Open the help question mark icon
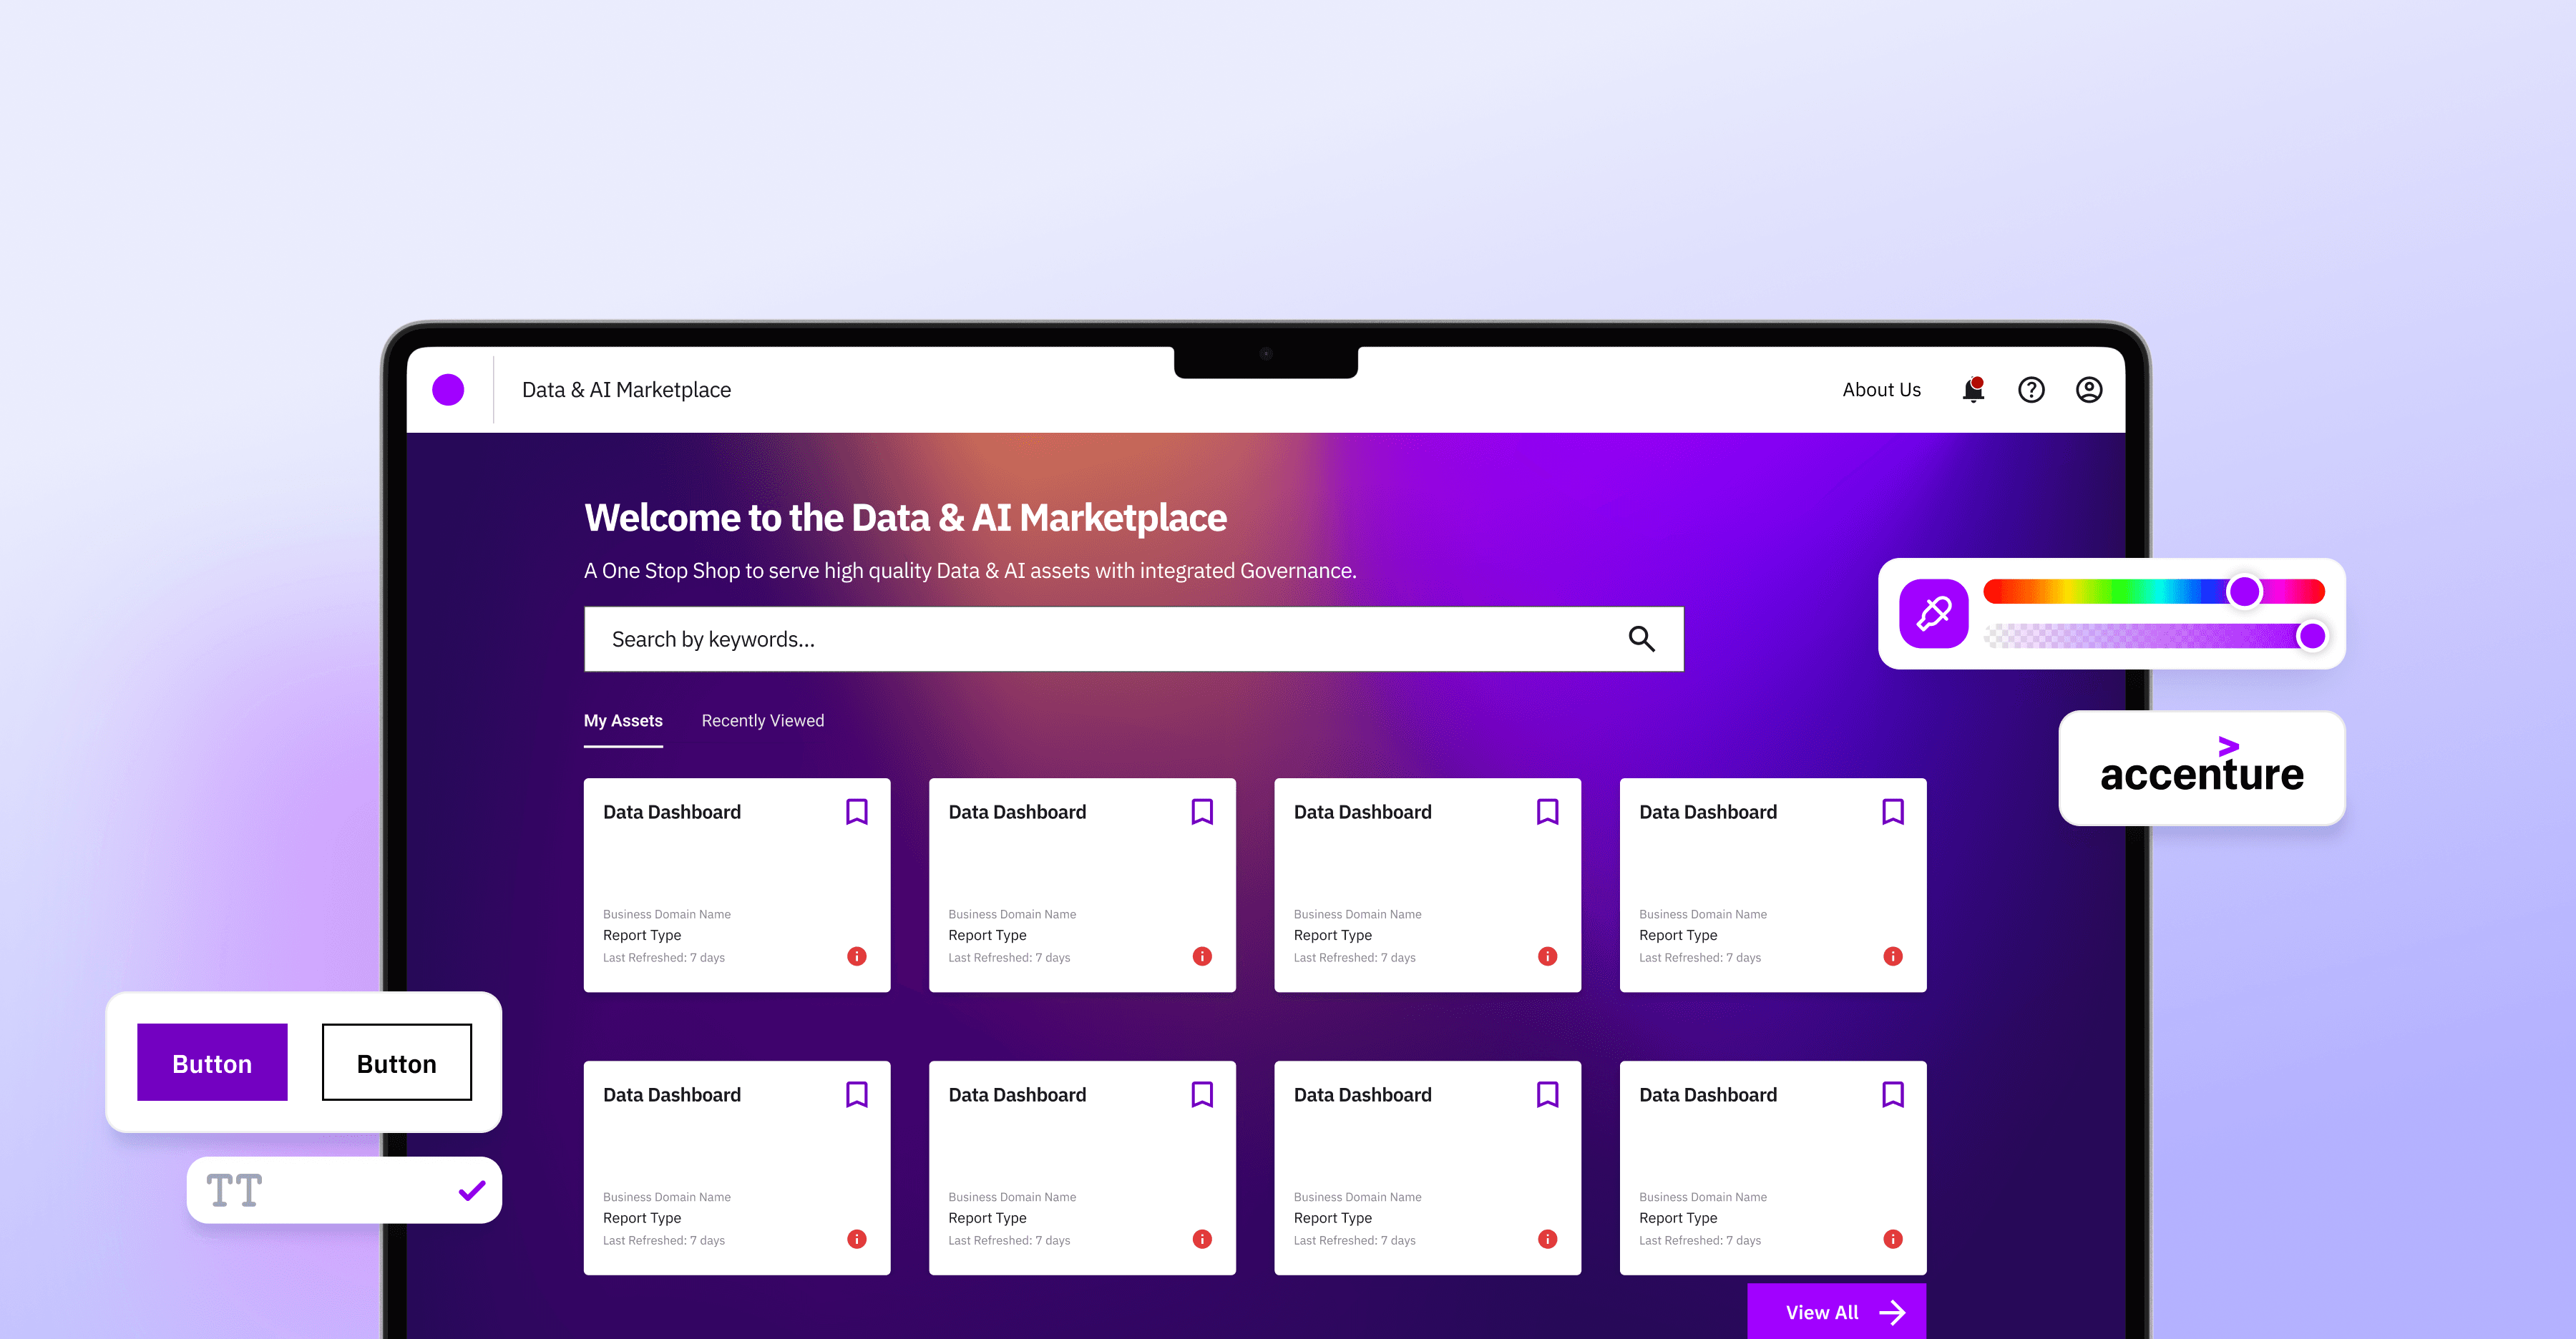This screenshot has width=2576, height=1339. 2031,390
